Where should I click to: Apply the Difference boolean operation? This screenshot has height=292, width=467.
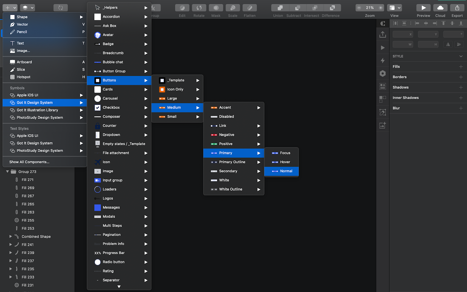pos(332,8)
